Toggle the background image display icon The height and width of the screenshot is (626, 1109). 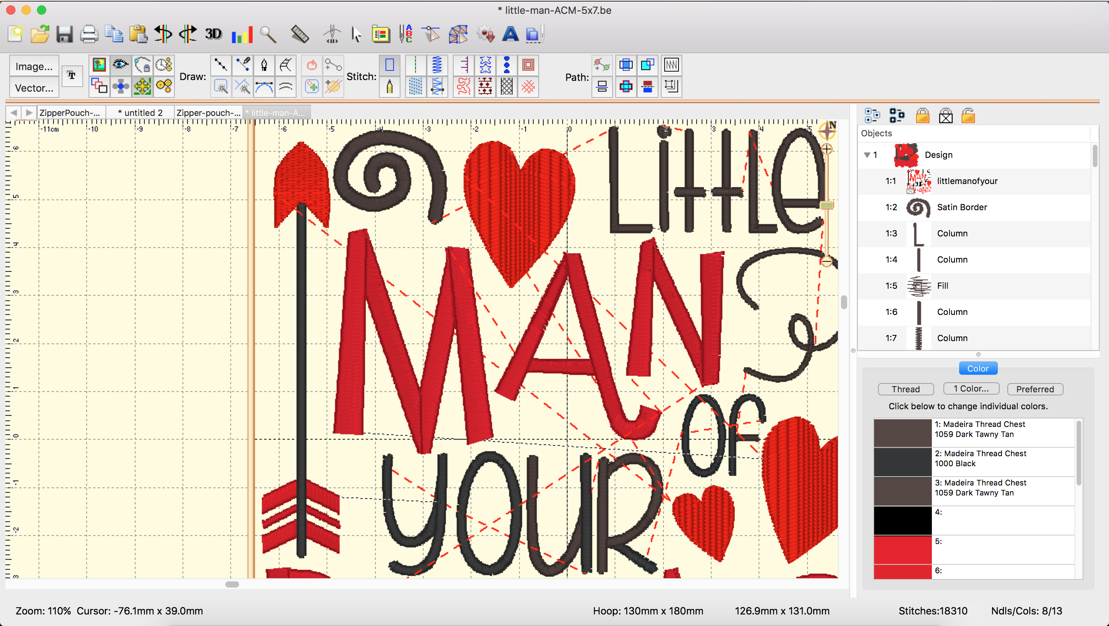click(x=99, y=65)
